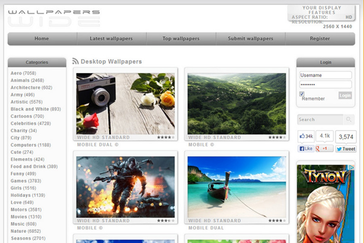Browse the Computers category
The image size is (364, 243).
click(31, 145)
